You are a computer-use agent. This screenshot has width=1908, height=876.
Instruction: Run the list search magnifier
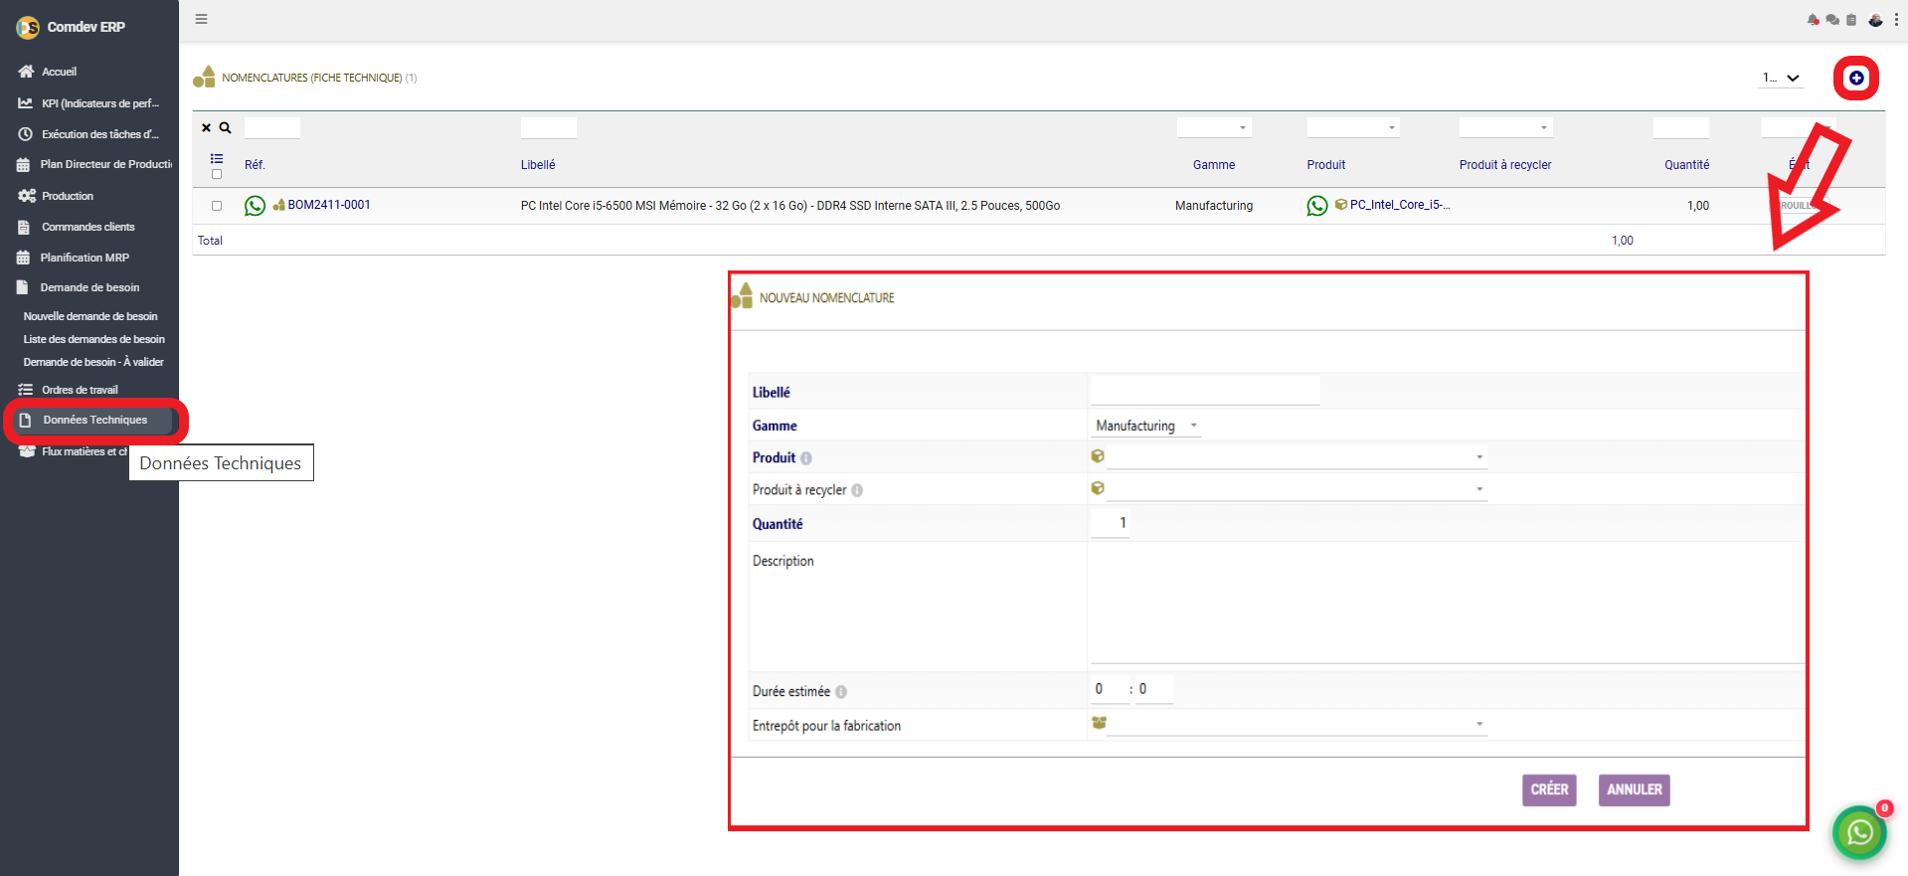point(226,128)
